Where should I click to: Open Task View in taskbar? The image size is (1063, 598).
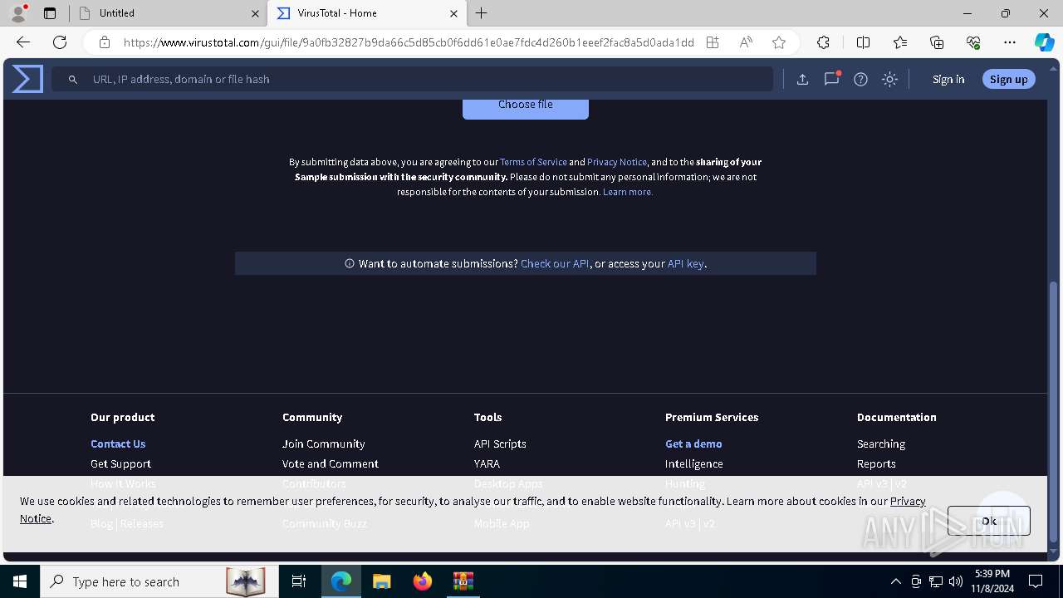point(299,581)
